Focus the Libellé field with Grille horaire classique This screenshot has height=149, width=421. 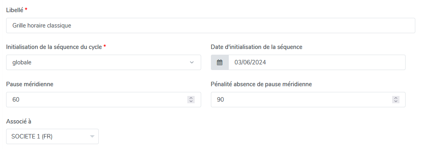[x=210, y=26]
